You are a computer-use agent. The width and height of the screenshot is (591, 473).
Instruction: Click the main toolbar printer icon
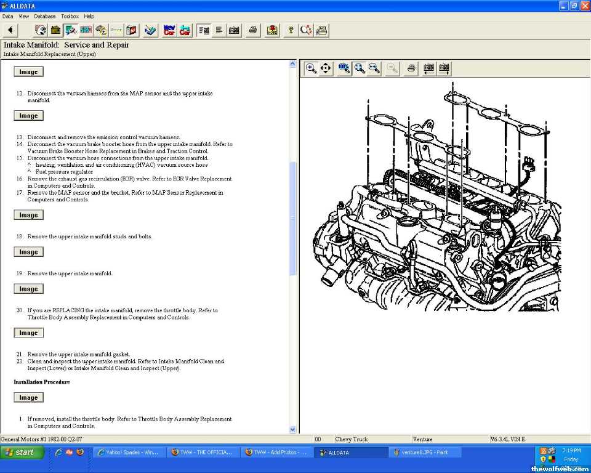(x=252, y=30)
